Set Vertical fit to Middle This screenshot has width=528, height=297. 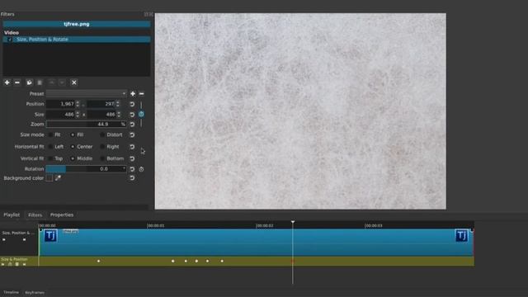click(82, 158)
